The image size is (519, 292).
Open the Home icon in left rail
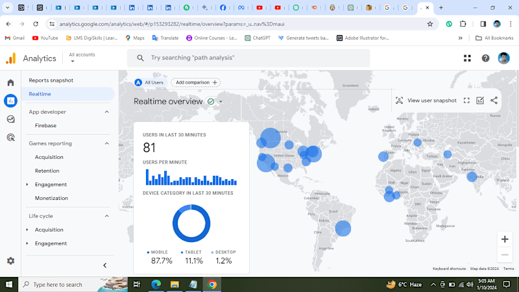pyautogui.click(x=10, y=82)
